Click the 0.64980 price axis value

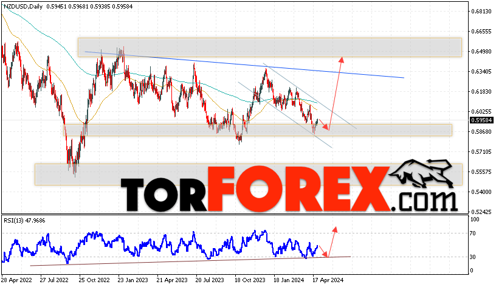(482, 51)
